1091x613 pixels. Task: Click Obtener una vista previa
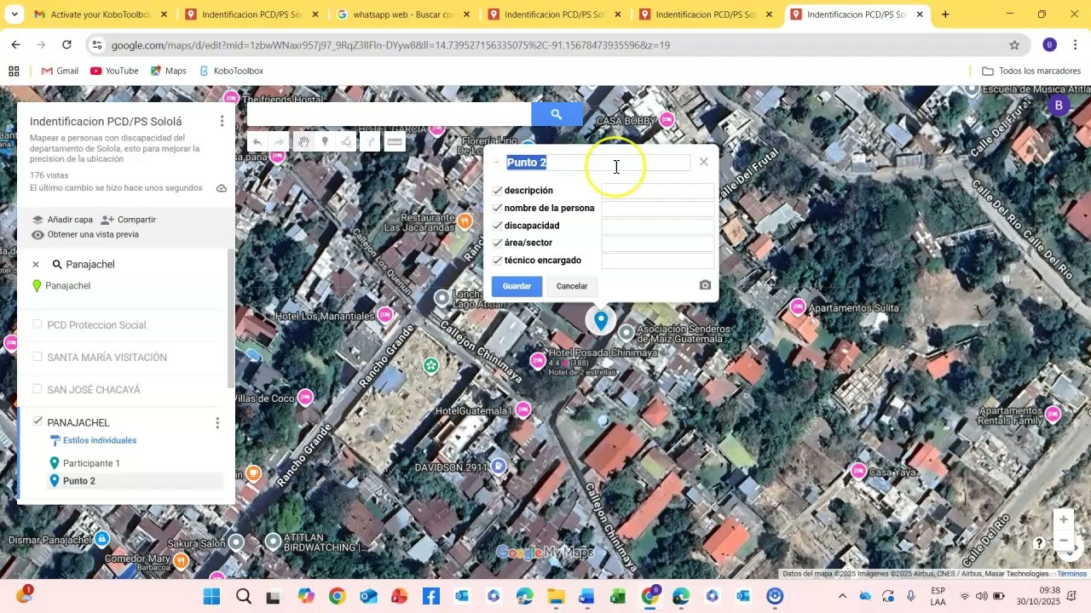tap(85, 234)
